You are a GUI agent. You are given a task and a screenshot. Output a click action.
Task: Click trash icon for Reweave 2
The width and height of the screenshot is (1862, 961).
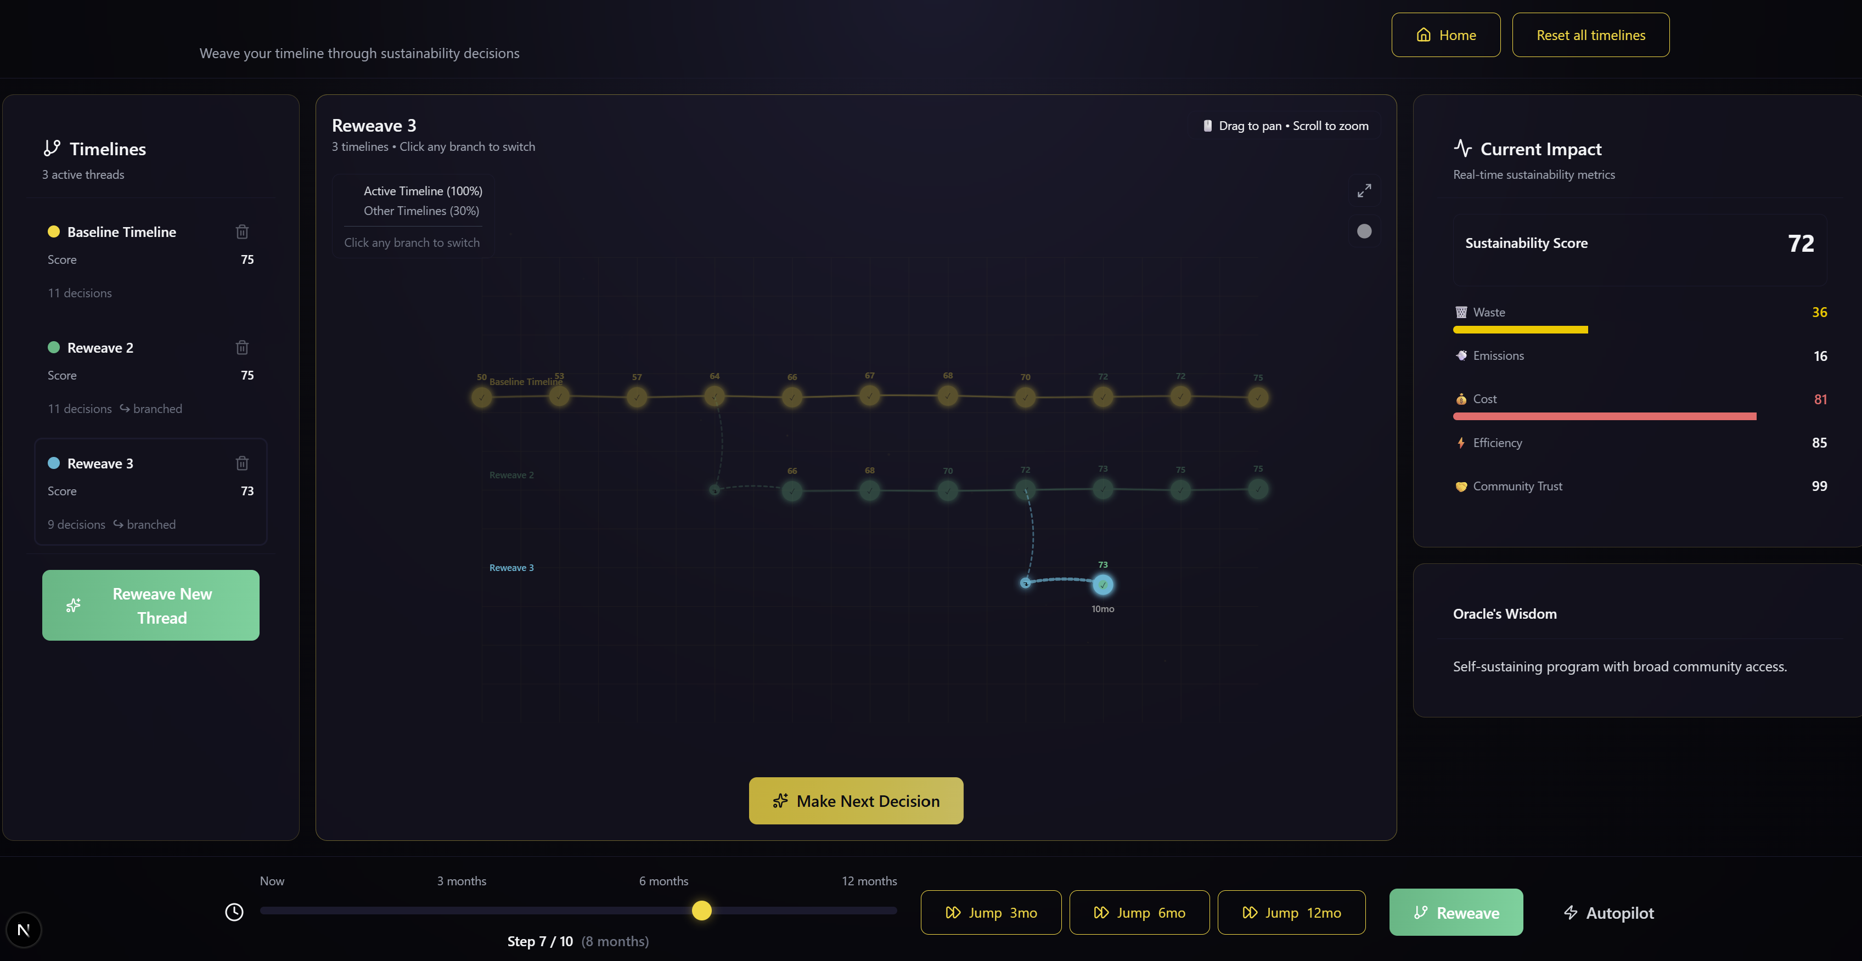pyautogui.click(x=242, y=348)
